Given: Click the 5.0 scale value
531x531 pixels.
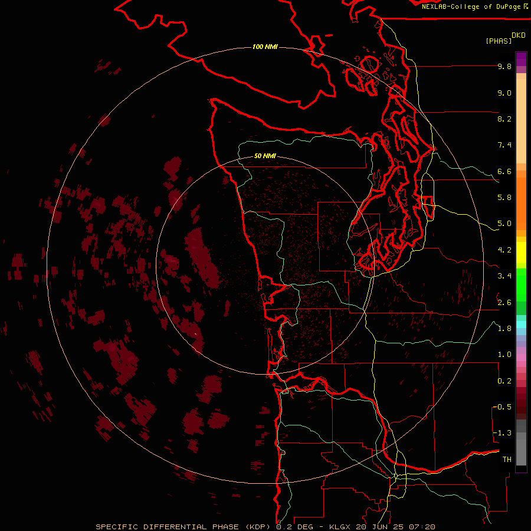Looking at the screenshot, I should pyautogui.click(x=504, y=224).
